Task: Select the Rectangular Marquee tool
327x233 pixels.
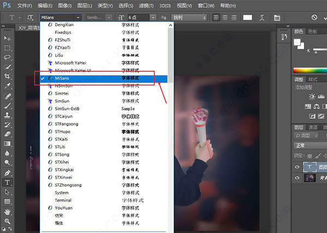Action: [x=7, y=48]
